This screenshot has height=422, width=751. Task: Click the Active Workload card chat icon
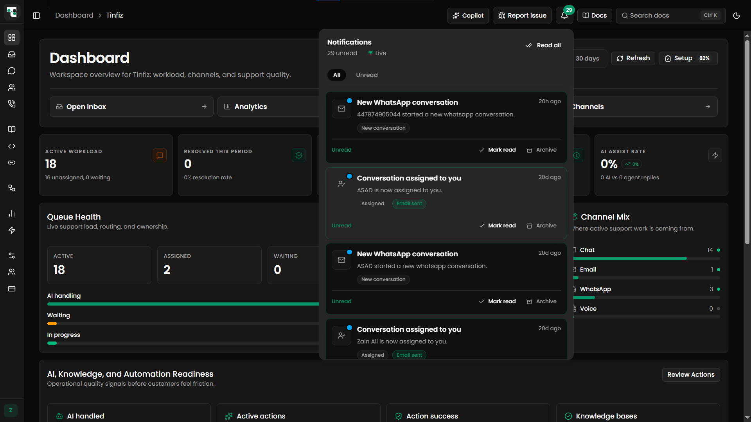pyautogui.click(x=160, y=156)
